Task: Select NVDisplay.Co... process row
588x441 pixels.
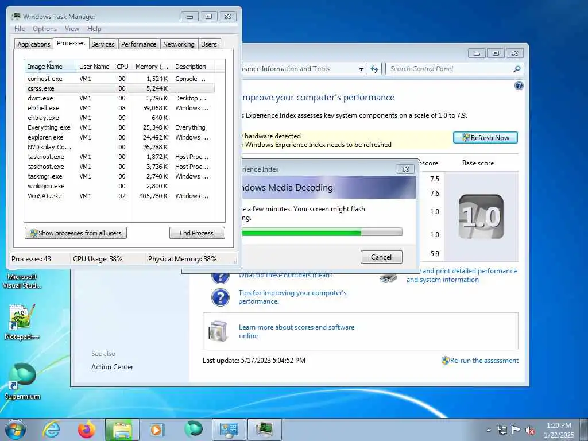Action: click(119, 147)
